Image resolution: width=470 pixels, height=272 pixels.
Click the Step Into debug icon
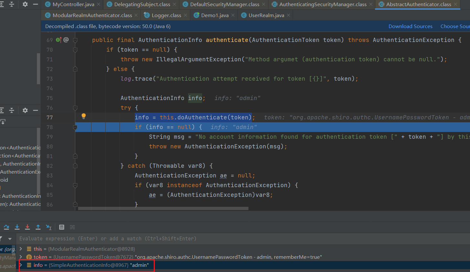(x=17, y=227)
